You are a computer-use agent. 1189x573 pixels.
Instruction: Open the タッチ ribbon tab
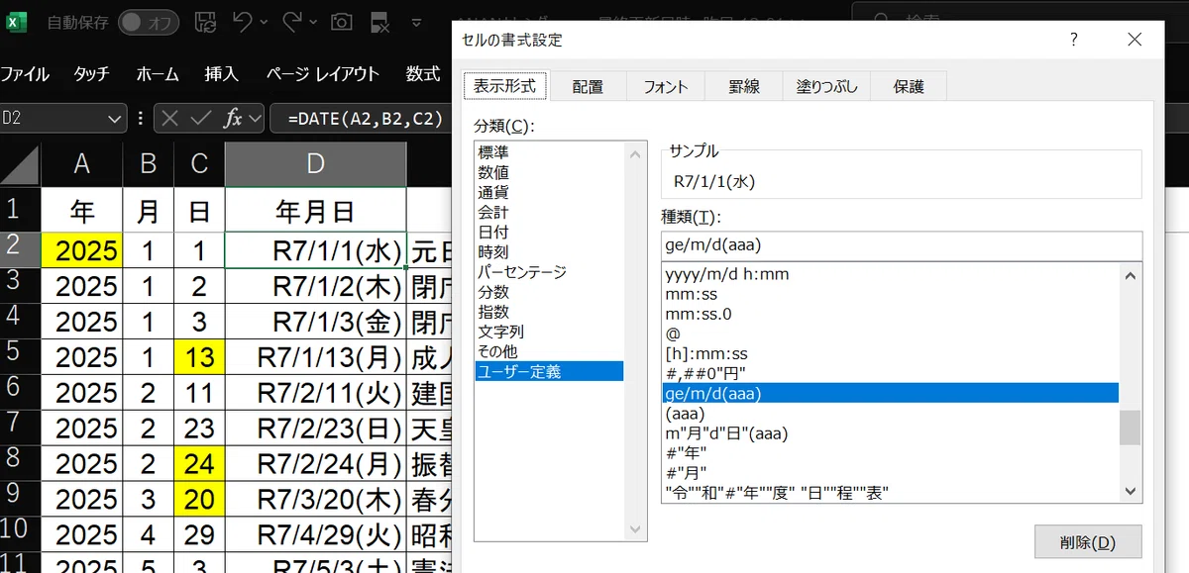91,73
